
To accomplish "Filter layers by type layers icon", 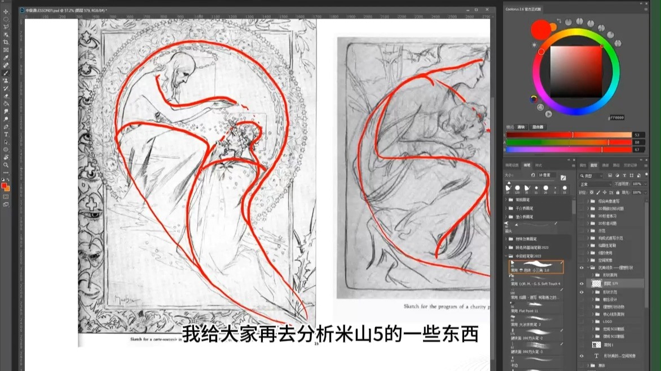I will click(624, 176).
